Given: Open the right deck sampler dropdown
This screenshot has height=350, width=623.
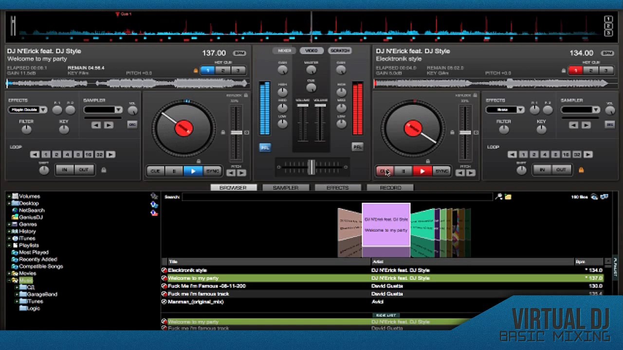Looking at the screenshot, I should pyautogui.click(x=595, y=110).
